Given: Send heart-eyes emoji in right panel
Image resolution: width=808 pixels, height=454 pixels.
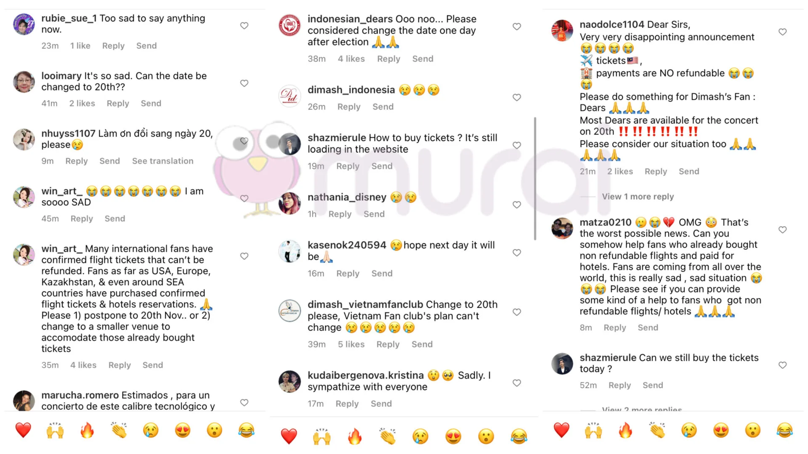Looking at the screenshot, I should tap(721, 430).
